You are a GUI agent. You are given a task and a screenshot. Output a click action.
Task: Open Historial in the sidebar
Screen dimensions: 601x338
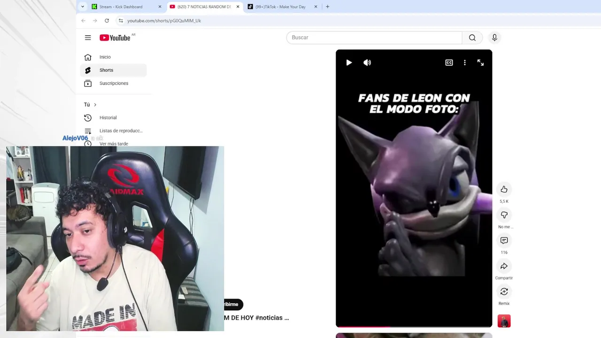click(x=114, y=118)
